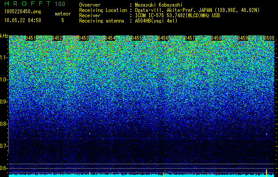Click the 0458 time label
Viewport: 278px width, 177px height.
[x=216, y=38]
